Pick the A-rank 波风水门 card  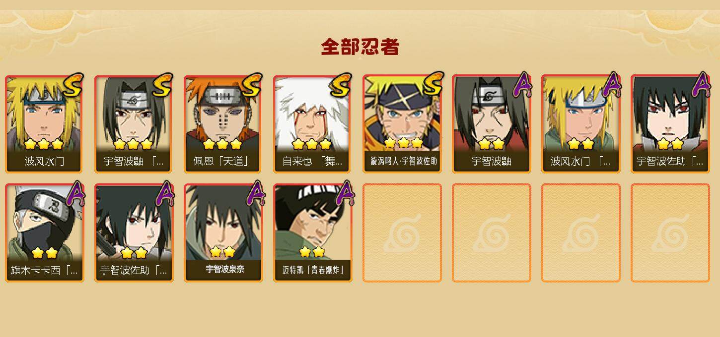coord(580,124)
